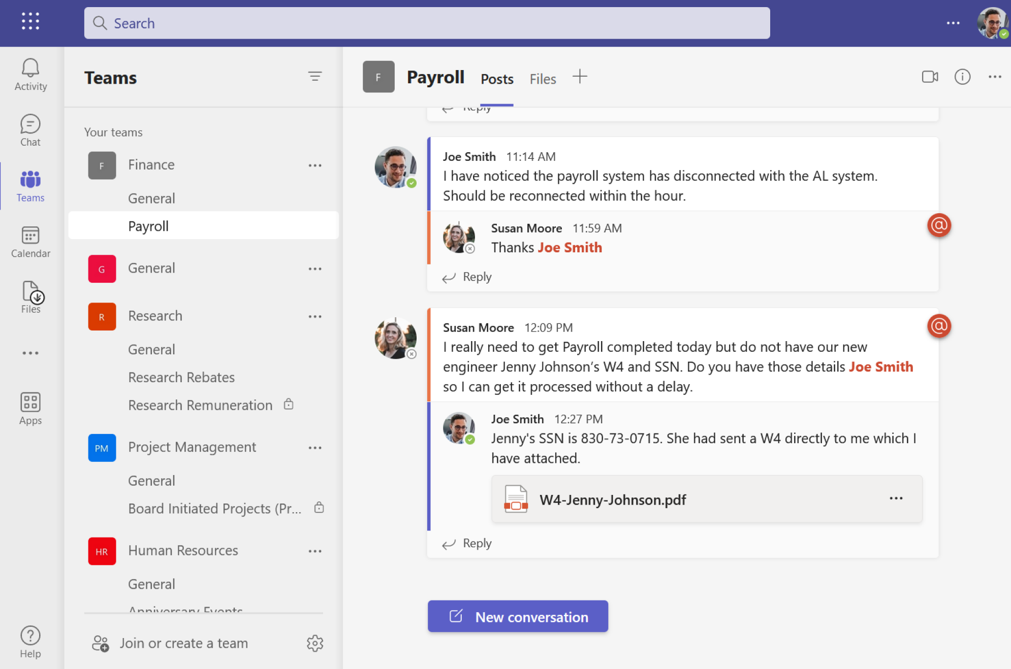Viewport: 1011px width, 669px height.
Task: Add a tab with plus icon
Action: [580, 77]
